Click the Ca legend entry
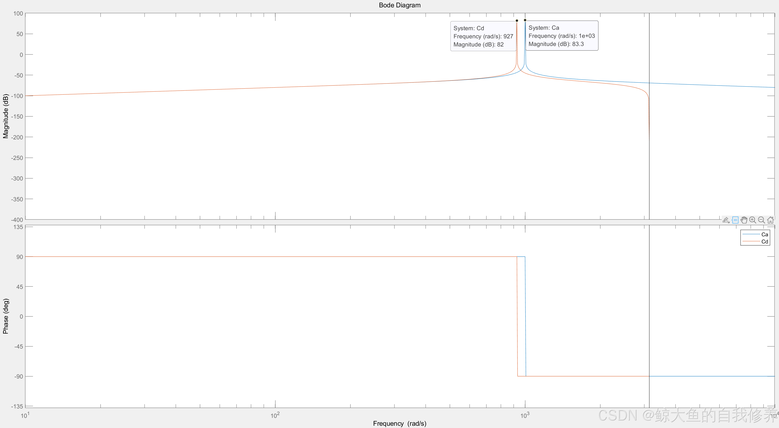779x428 pixels. [765, 234]
